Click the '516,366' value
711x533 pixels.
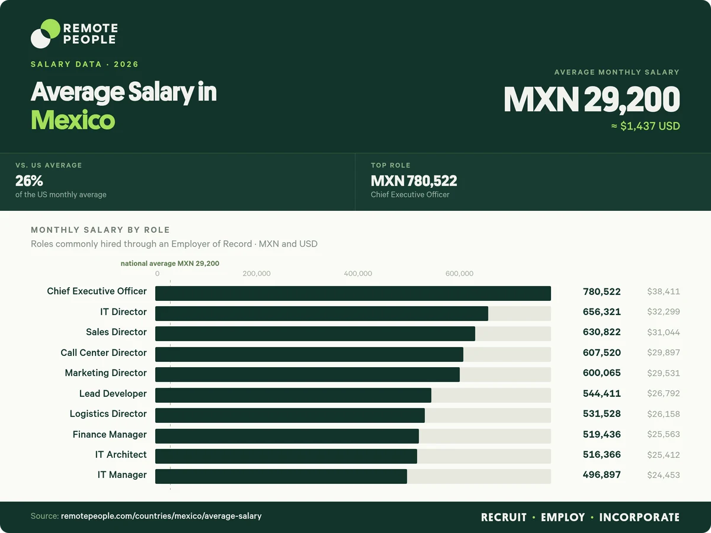[602, 455]
